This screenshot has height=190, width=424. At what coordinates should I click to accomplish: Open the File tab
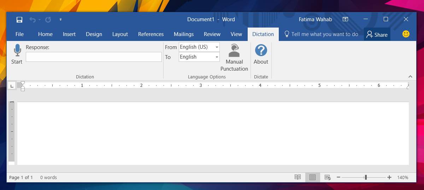point(19,34)
